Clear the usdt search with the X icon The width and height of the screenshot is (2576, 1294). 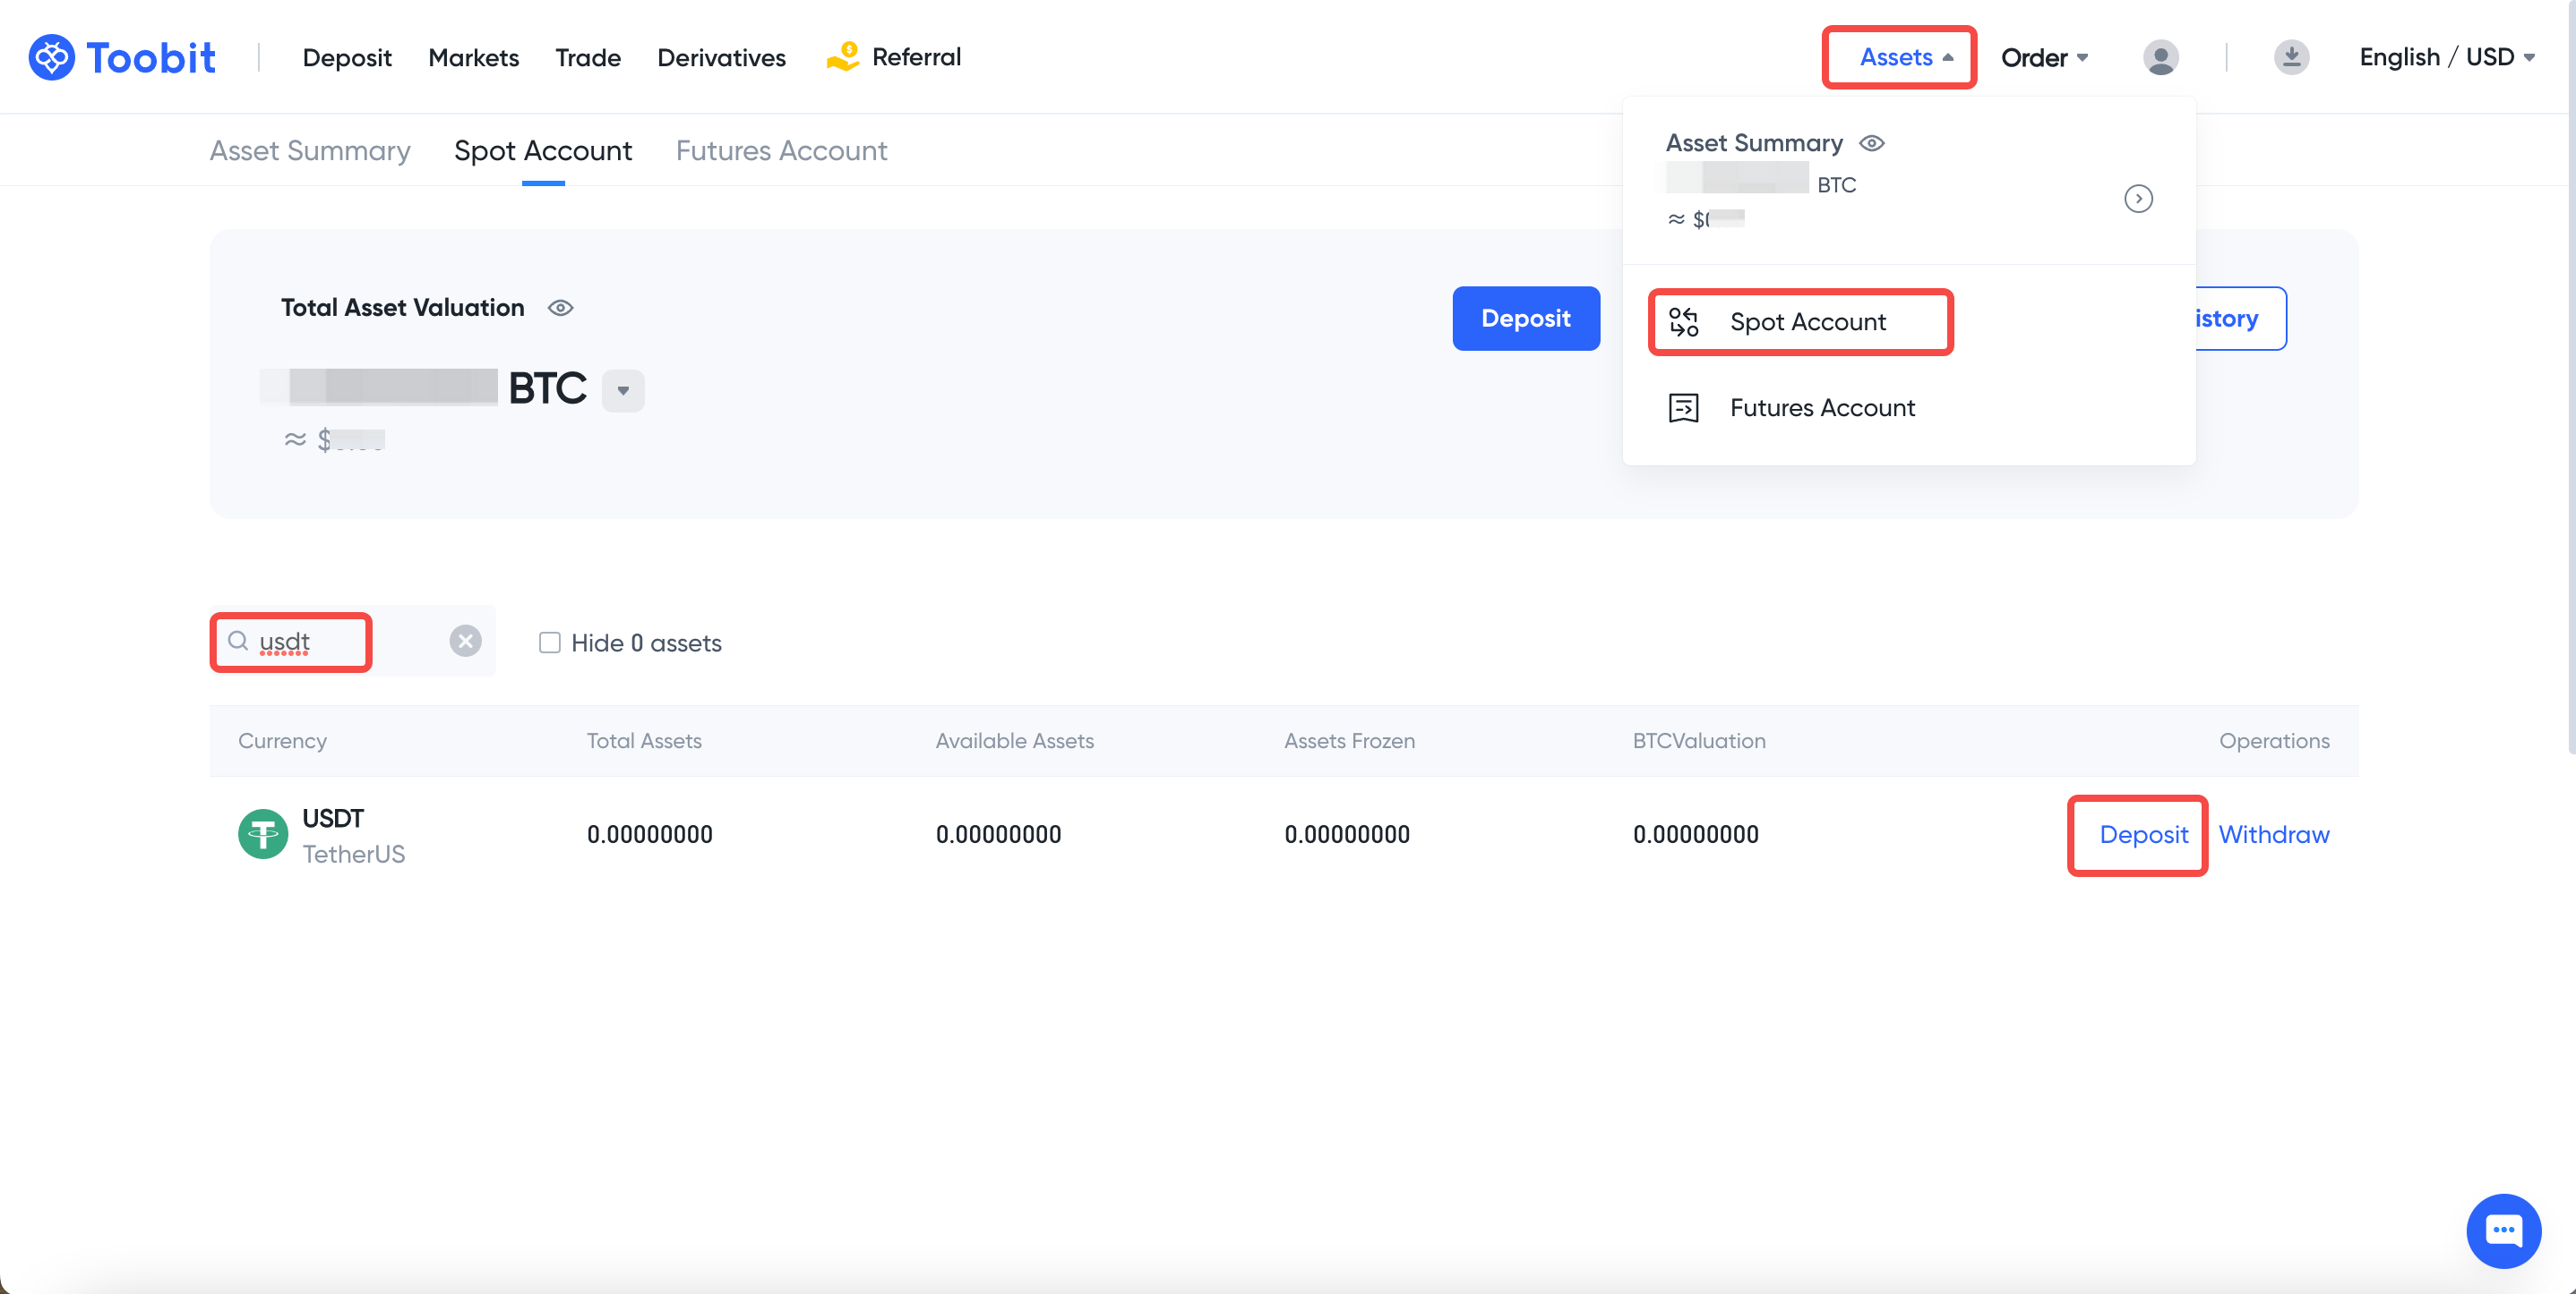point(465,641)
